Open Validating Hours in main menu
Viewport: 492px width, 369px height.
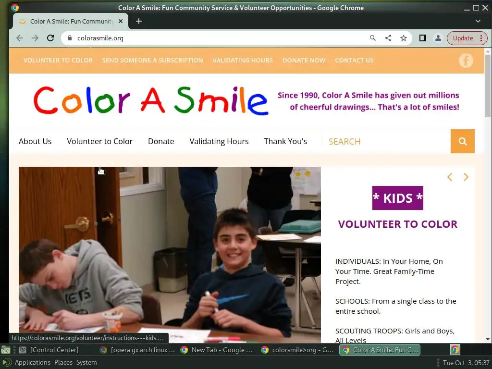[x=219, y=142]
